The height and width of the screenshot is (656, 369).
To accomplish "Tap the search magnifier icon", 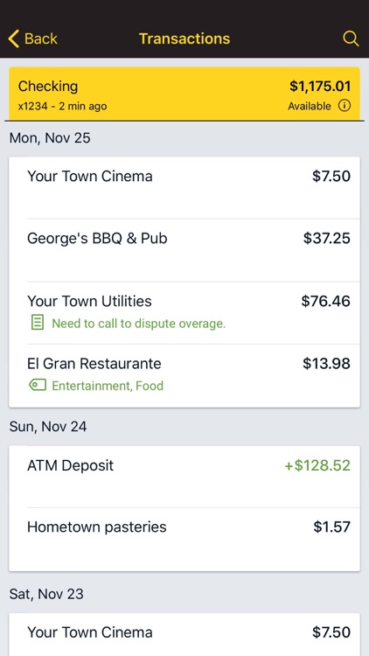I will [x=351, y=38].
